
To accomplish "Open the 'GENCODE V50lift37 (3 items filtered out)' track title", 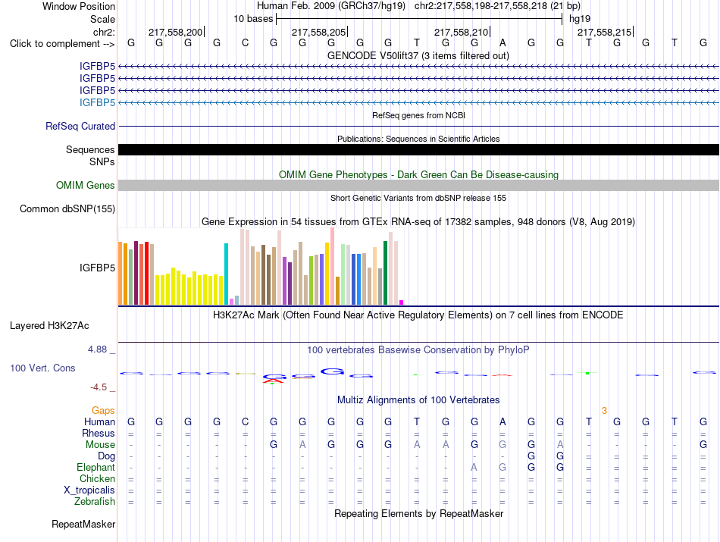I will tap(418, 56).
